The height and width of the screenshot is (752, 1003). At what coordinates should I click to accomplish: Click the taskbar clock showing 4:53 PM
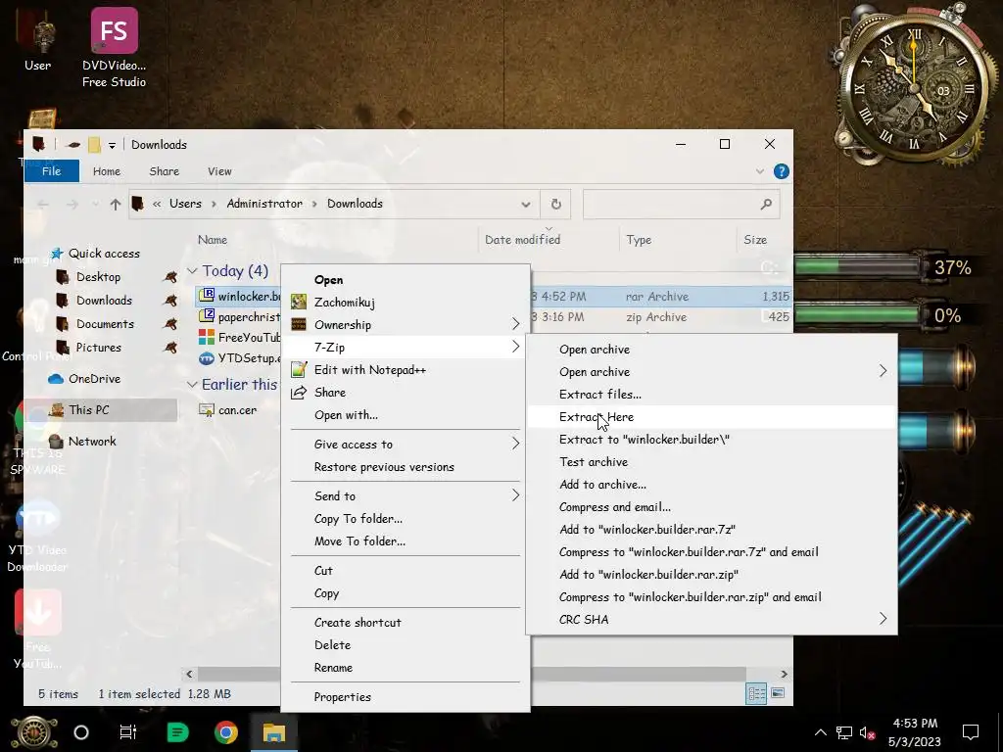[x=915, y=732]
